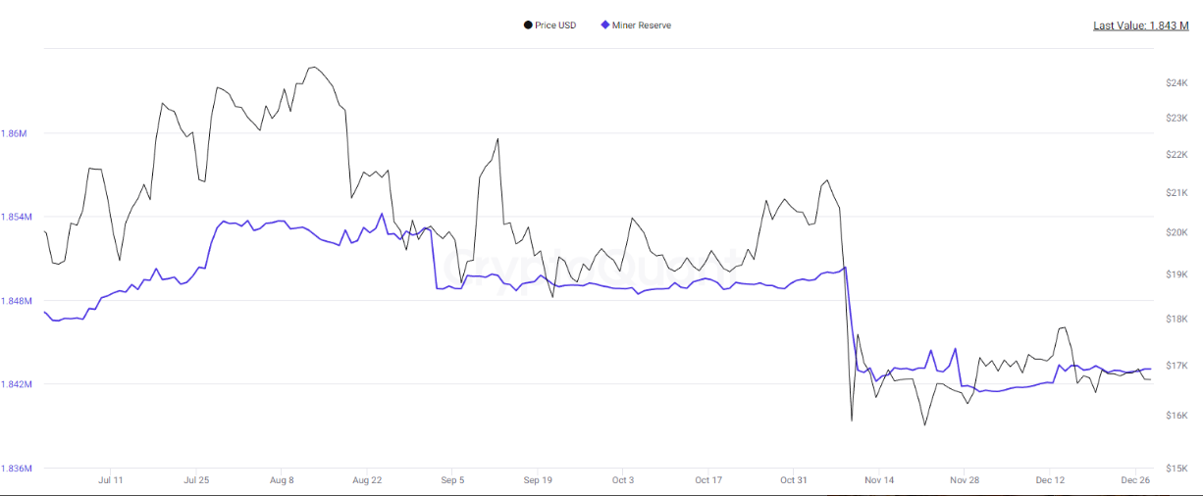
Task: Open the Last Value: 1.843 M link
Action: coord(1141,25)
